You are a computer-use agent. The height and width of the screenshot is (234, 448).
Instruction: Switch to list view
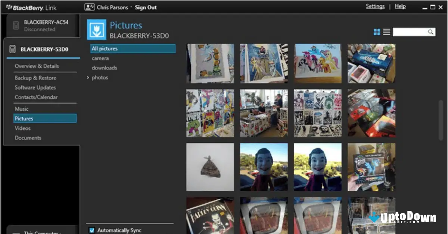point(386,32)
